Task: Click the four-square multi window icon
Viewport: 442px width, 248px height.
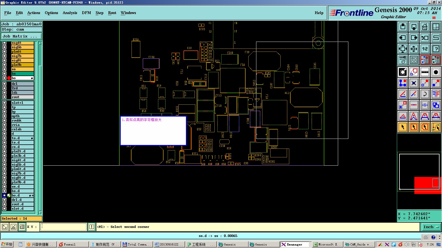Action: tap(414, 60)
